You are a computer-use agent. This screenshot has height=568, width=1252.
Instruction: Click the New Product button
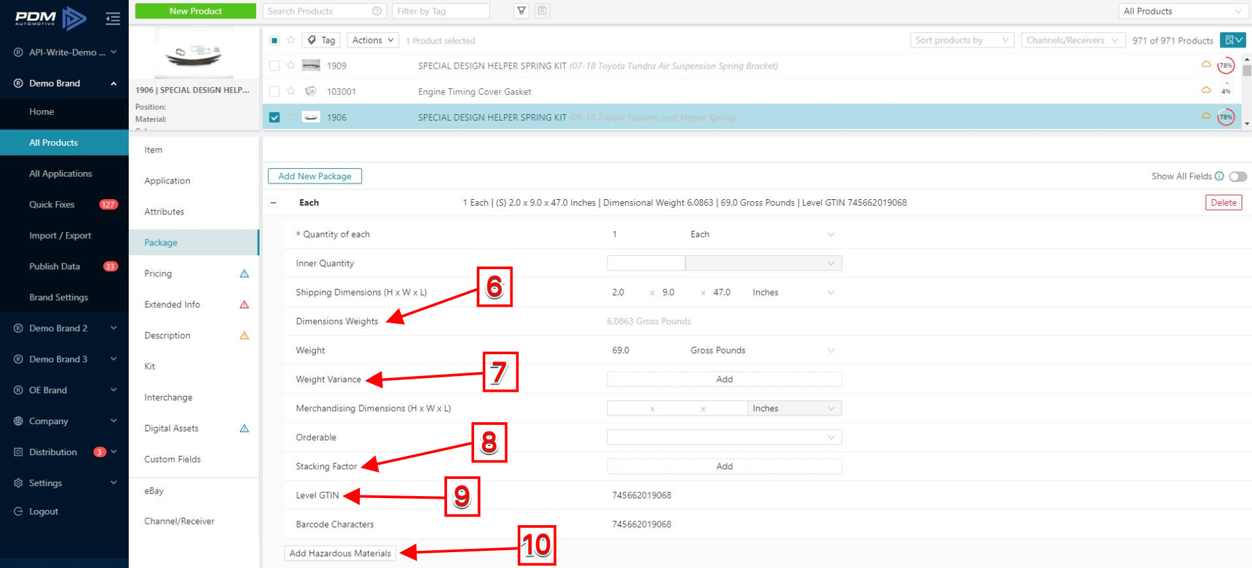click(195, 11)
